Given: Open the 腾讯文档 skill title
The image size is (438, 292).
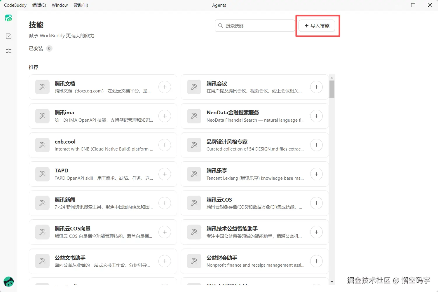Looking at the screenshot, I should [65, 84].
